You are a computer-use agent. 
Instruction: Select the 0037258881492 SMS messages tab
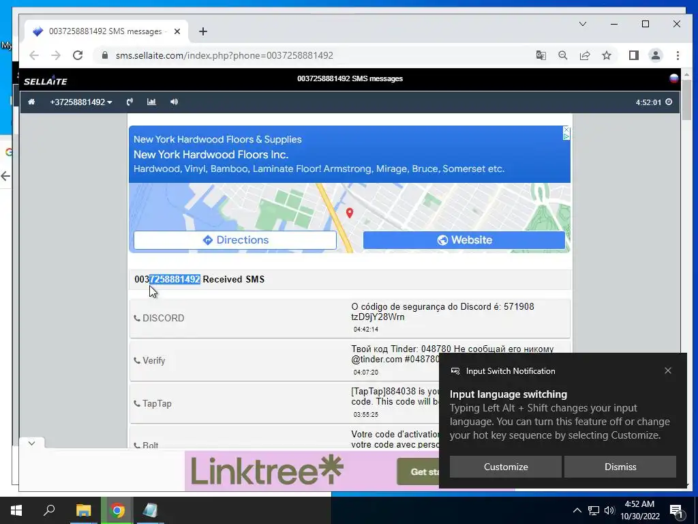tap(106, 31)
